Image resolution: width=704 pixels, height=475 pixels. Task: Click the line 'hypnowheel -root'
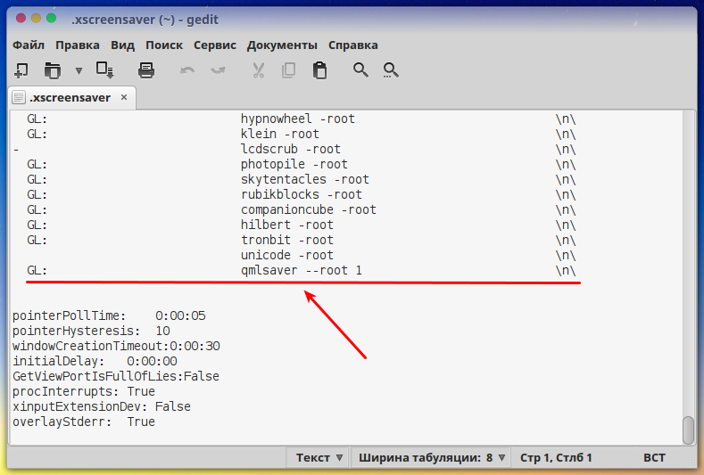298,119
